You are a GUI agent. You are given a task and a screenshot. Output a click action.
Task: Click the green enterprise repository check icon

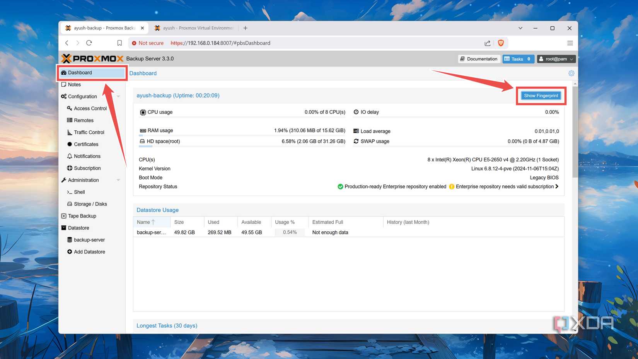pos(340,186)
